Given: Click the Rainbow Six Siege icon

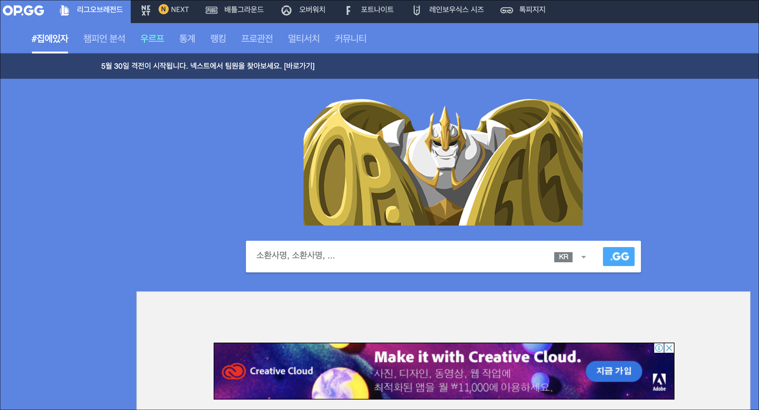Looking at the screenshot, I should pos(417,10).
